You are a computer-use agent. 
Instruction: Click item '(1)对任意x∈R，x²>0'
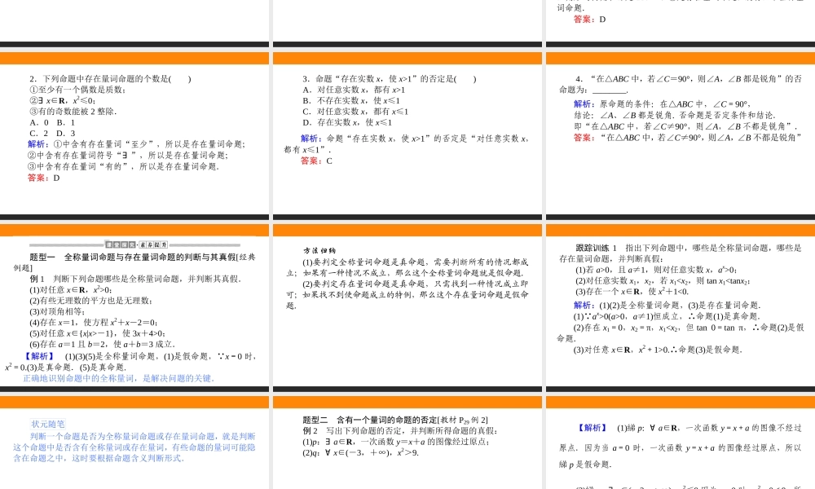(x=71, y=290)
